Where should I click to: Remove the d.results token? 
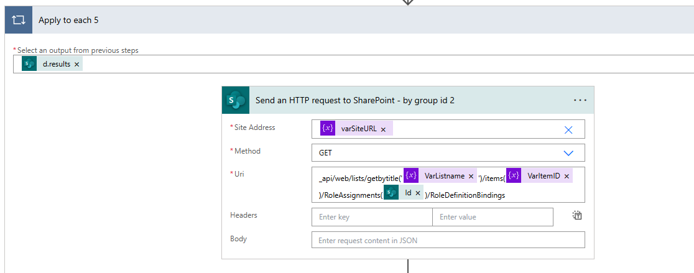click(x=76, y=65)
